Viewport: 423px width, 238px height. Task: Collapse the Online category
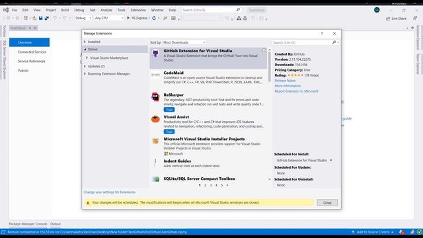tap(85, 50)
